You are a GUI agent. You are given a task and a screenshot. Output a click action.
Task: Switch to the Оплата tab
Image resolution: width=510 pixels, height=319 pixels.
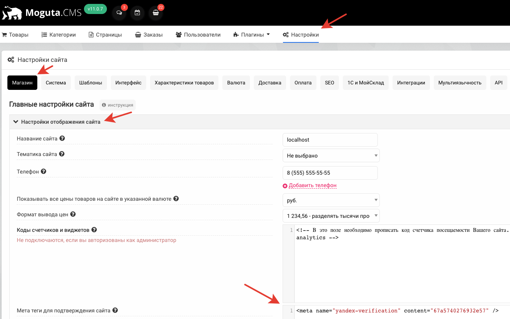click(303, 82)
